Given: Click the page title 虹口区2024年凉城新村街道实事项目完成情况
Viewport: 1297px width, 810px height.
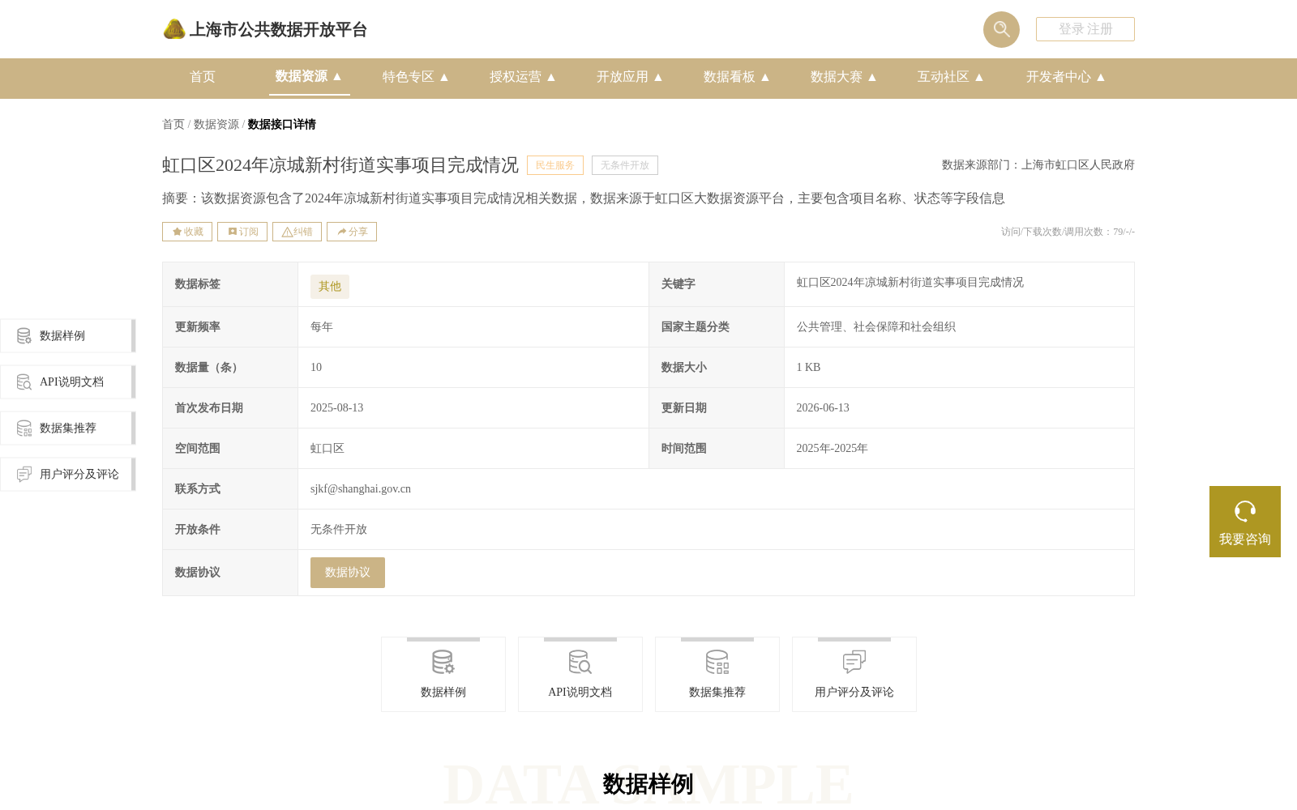Looking at the screenshot, I should 340,165.
